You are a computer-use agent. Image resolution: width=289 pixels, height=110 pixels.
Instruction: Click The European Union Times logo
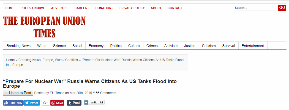[44, 27]
